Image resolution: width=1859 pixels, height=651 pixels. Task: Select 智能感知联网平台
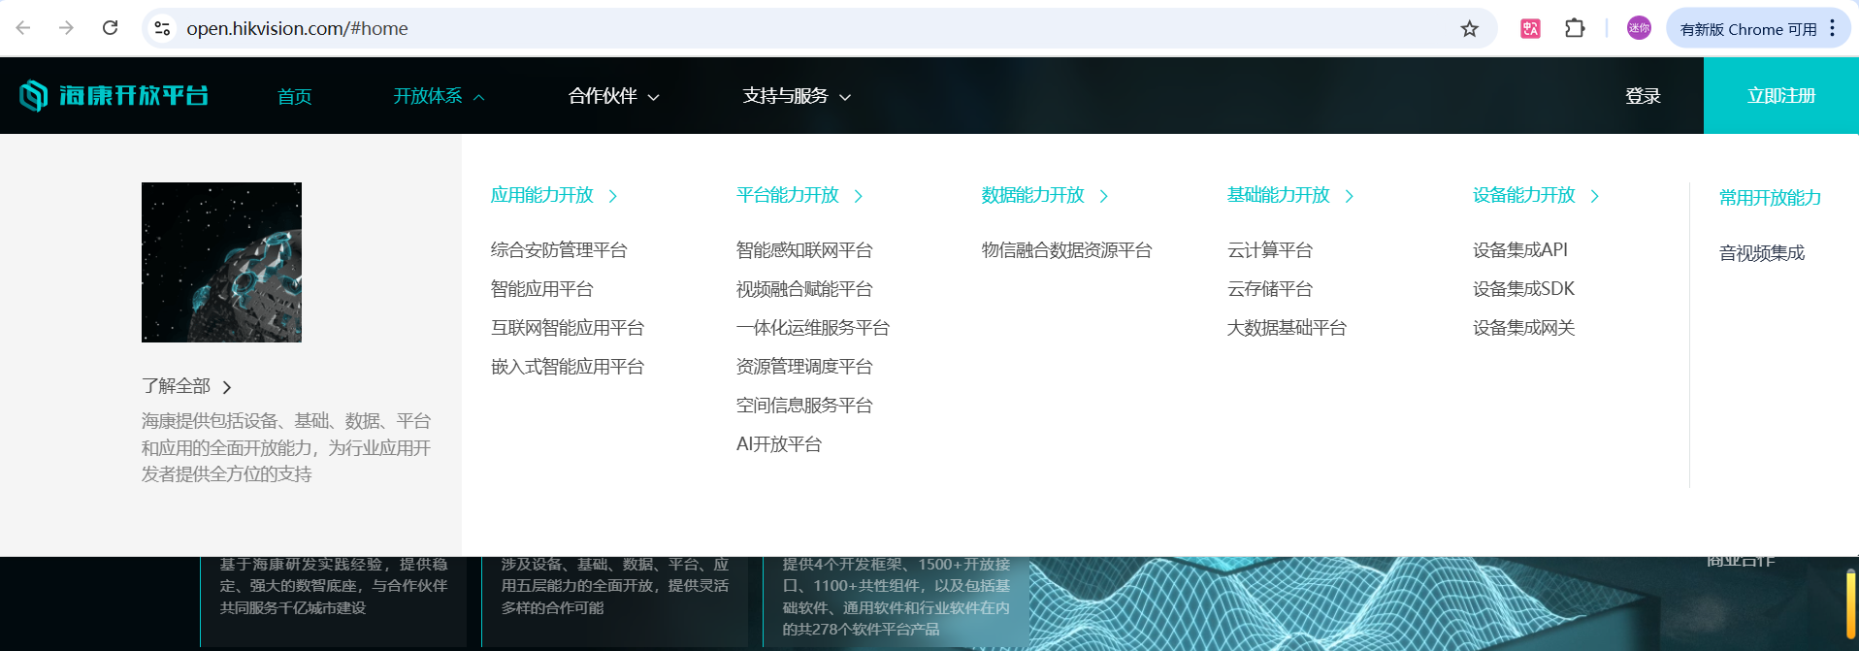[x=804, y=250]
